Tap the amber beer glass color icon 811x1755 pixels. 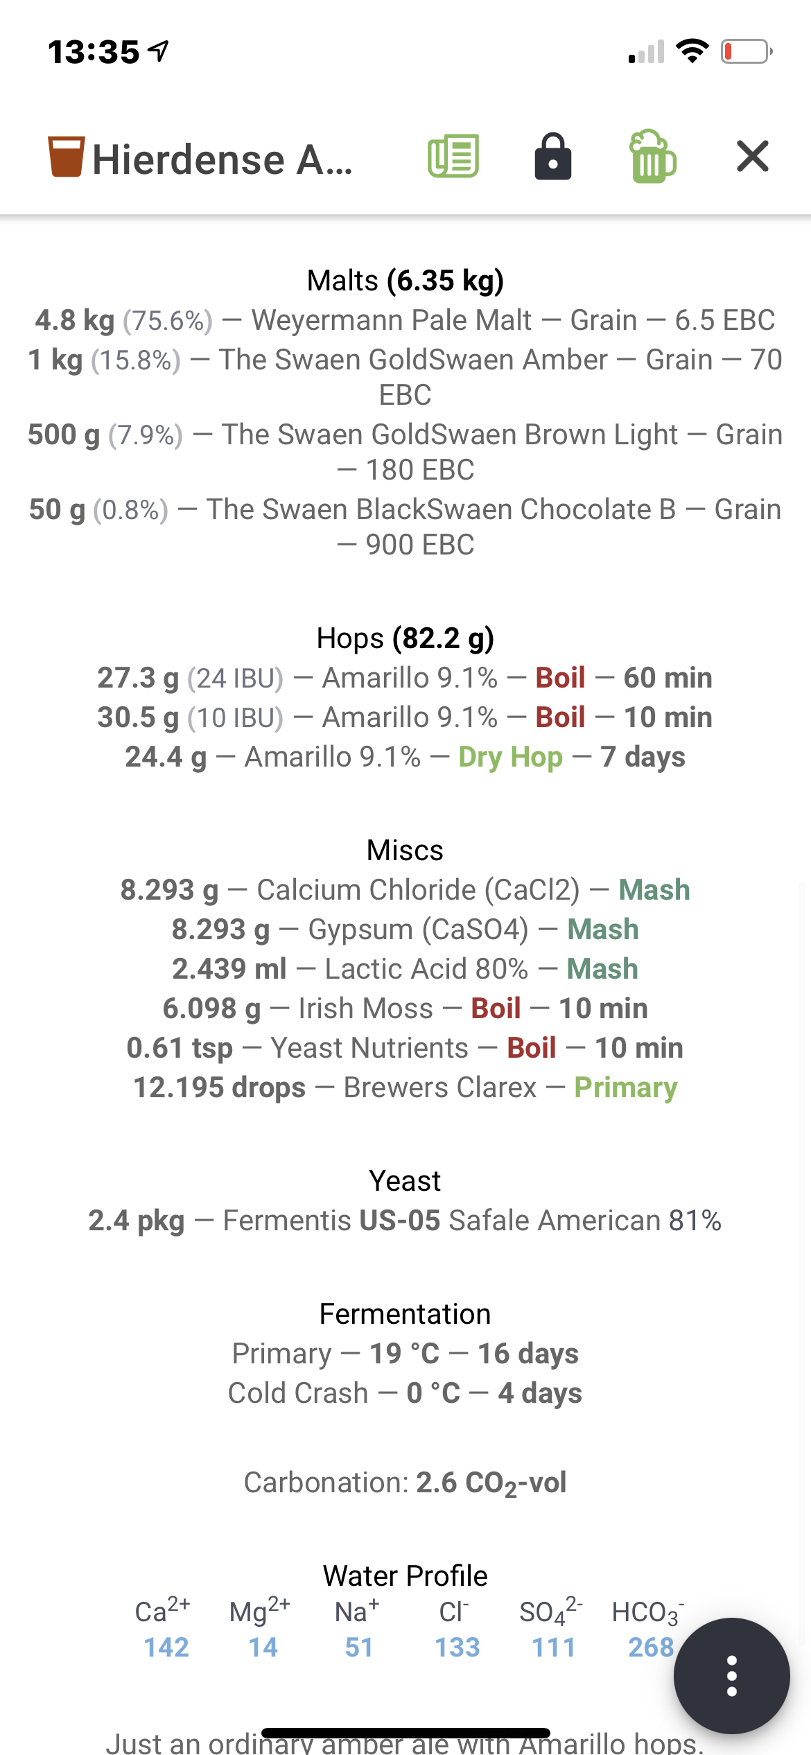(x=66, y=157)
